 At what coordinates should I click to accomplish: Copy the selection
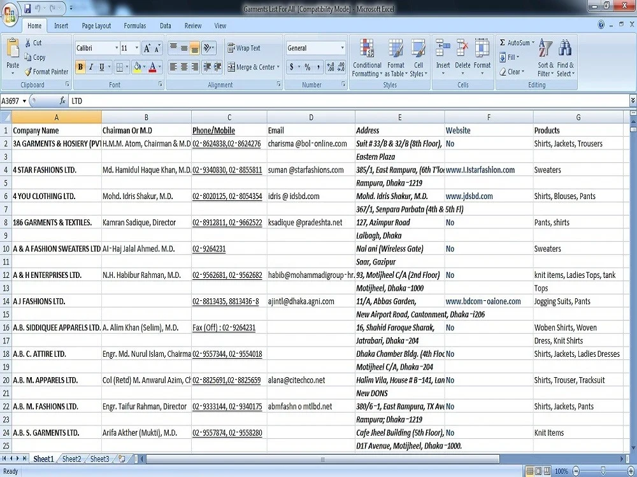[x=35, y=57]
